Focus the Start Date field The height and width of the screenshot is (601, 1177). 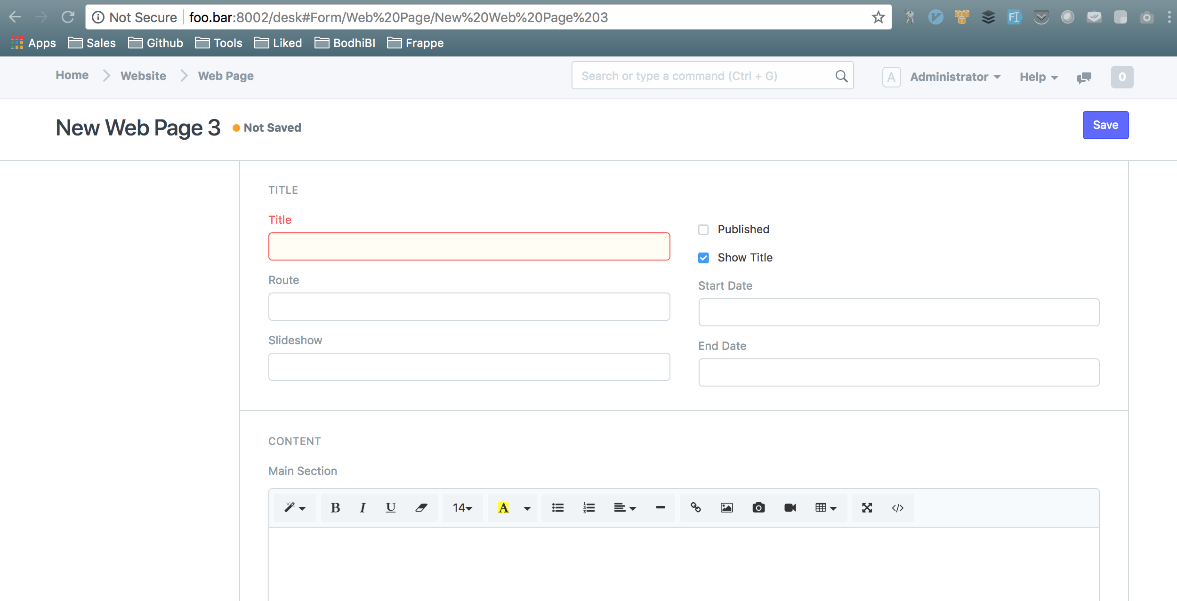tap(899, 312)
